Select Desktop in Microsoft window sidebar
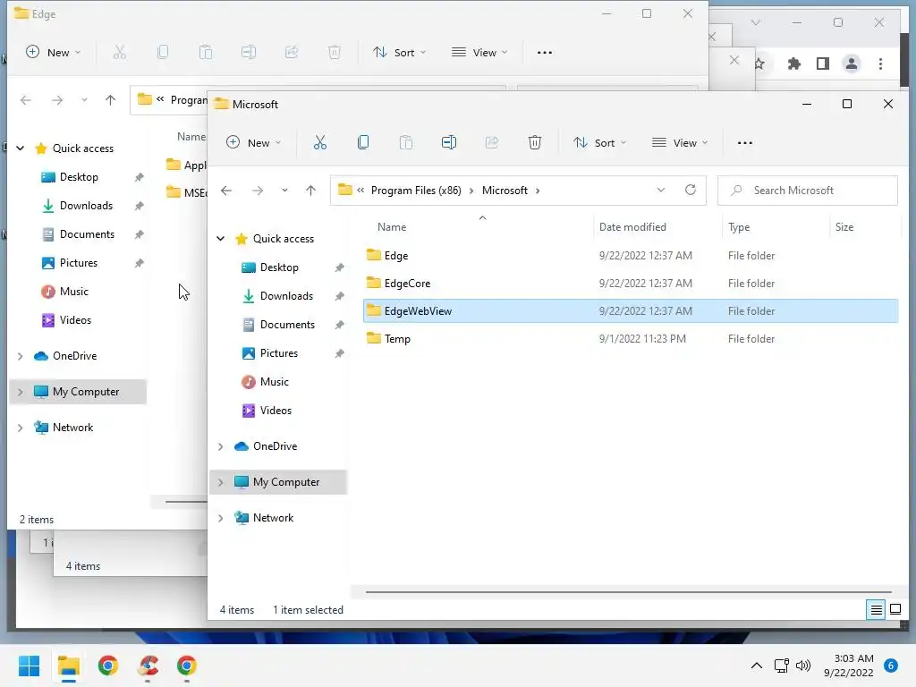 tap(279, 267)
